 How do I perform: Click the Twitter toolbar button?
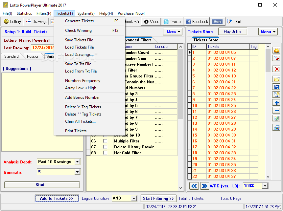[173, 22]
